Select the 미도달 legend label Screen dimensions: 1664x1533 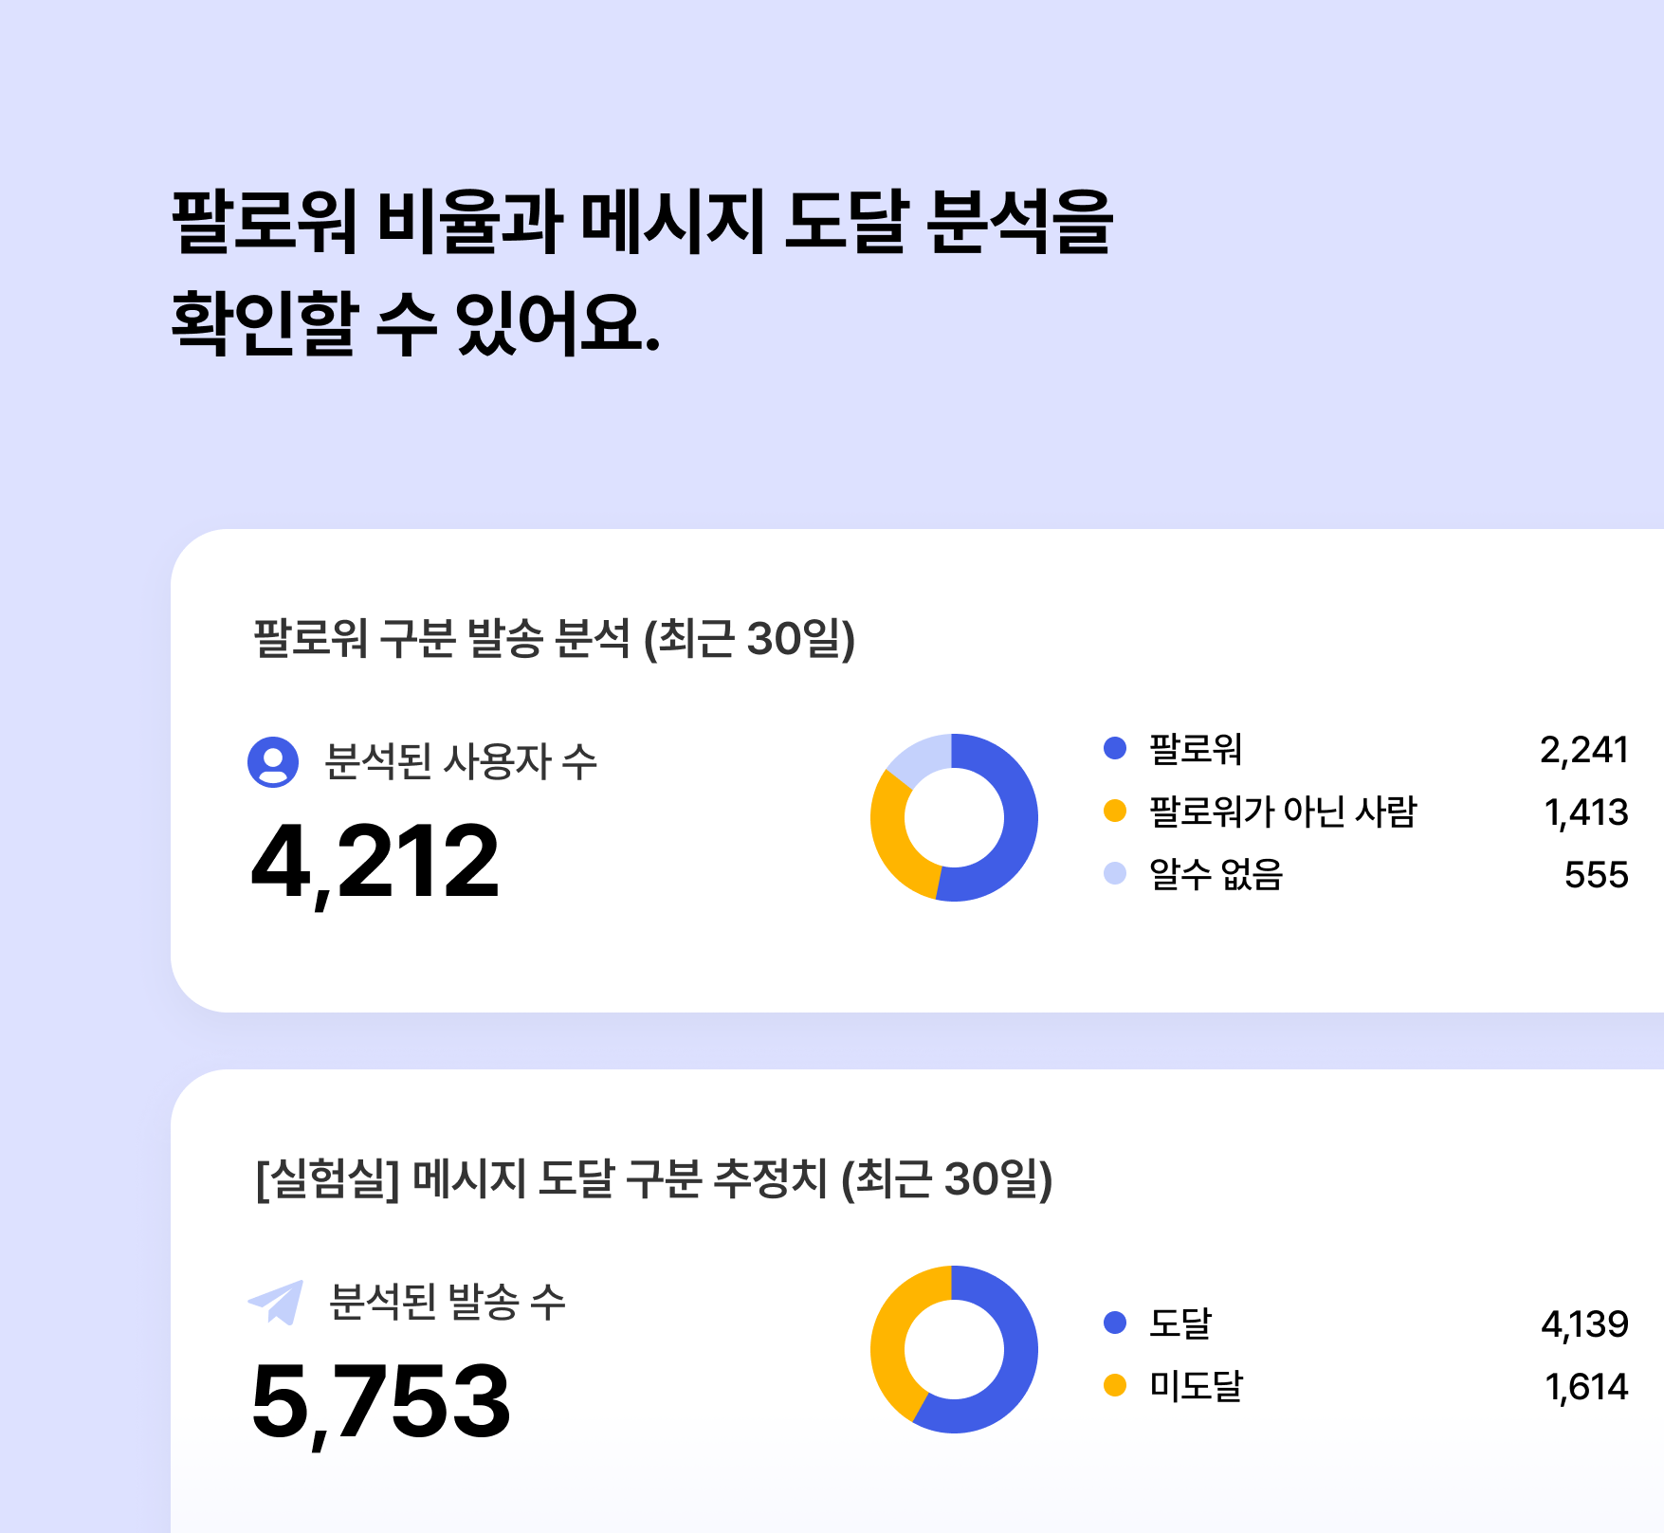pos(1196,1386)
